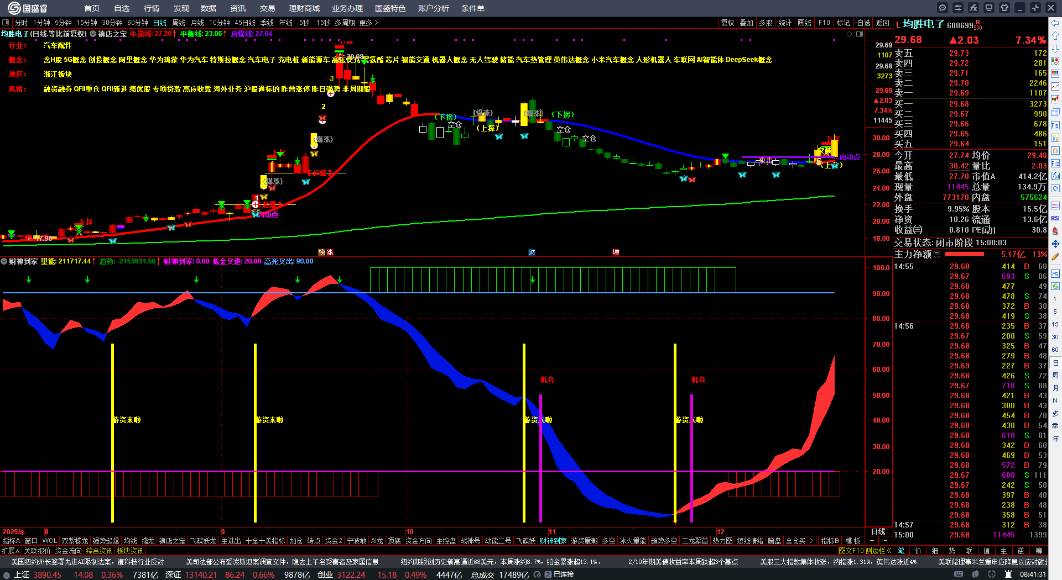
Task: Click the 返回 back button
Action: click(883, 23)
